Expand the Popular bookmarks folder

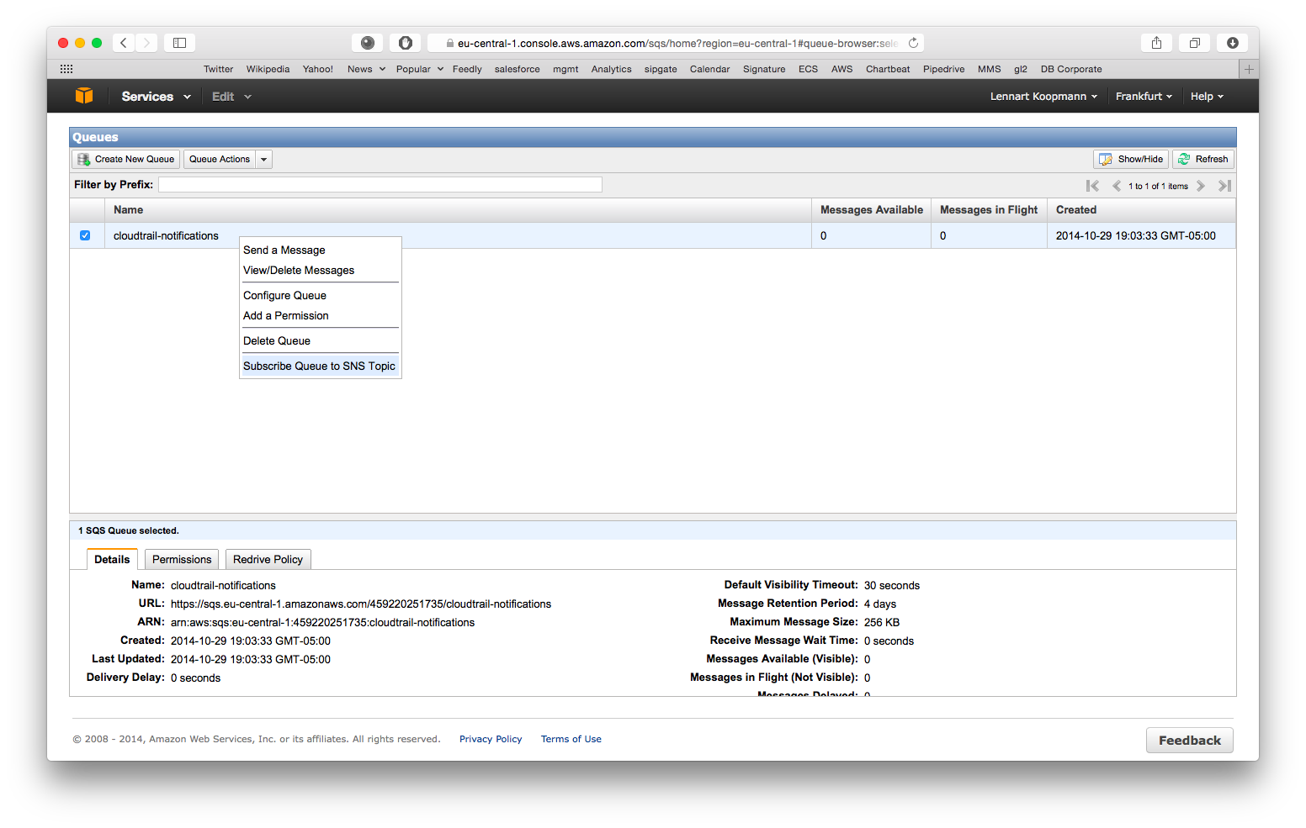tap(419, 69)
